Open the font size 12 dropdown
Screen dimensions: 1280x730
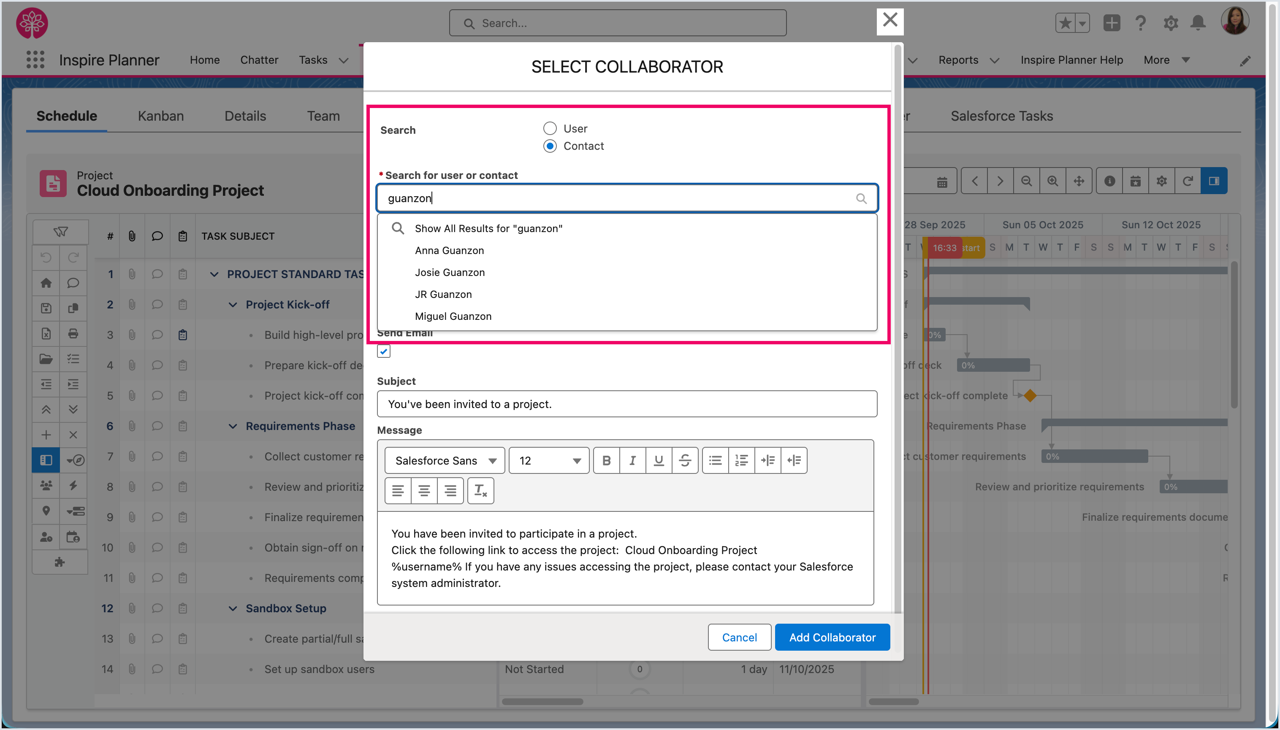coord(549,460)
